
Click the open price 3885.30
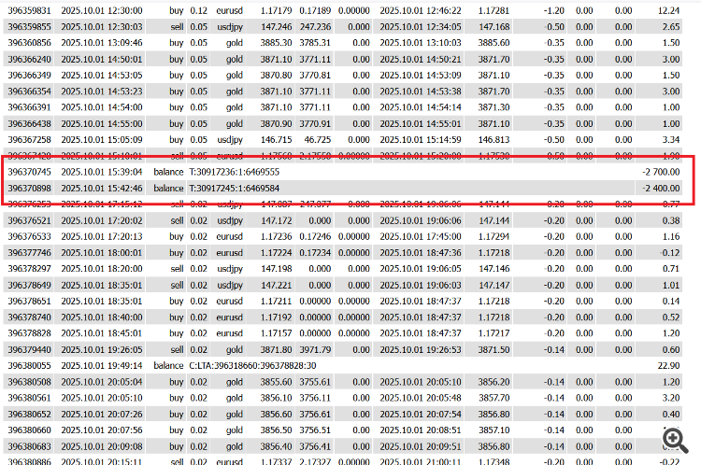[276, 43]
